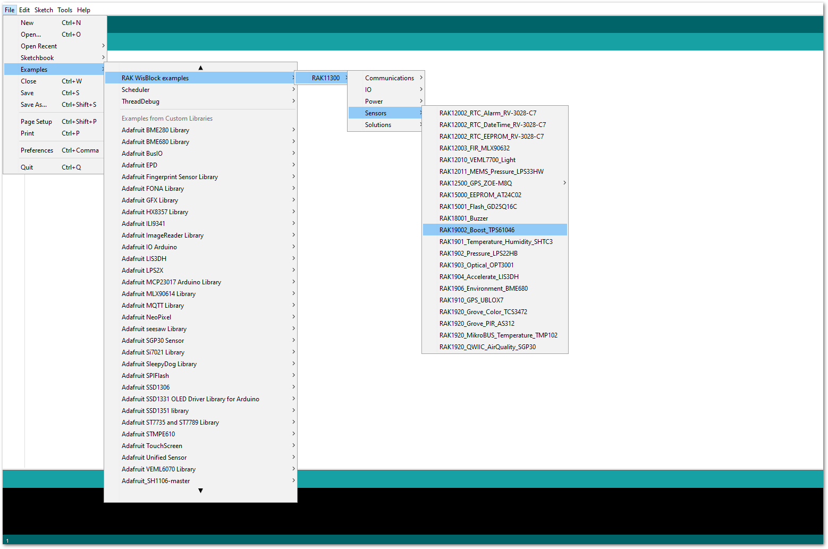Open RAK1901_Temperature_Humidity_SHTC3 example
The height and width of the screenshot is (549, 828).
[495, 242]
